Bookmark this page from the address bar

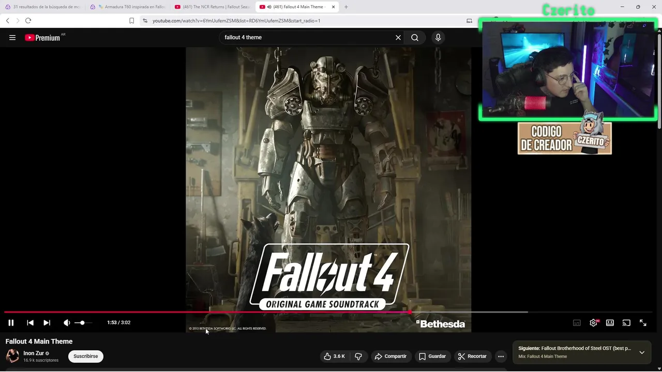131,21
